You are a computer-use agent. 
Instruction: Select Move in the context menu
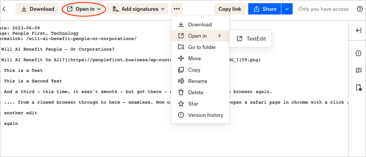point(200,59)
